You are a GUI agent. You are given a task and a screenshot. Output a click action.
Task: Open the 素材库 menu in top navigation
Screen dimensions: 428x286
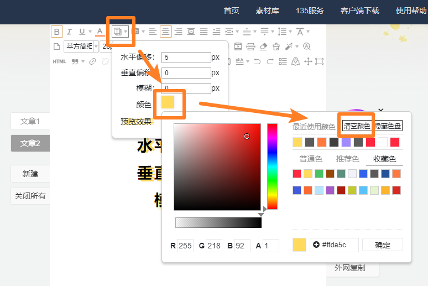pos(267,11)
